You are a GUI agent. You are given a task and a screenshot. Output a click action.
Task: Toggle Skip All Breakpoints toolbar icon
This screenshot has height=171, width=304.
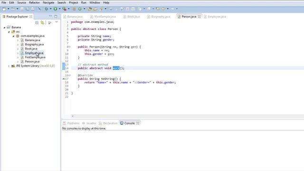tap(39, 9)
